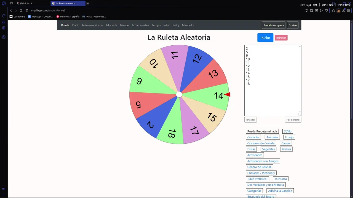
Task: Click the wheel's white center hub
Action: (179, 95)
